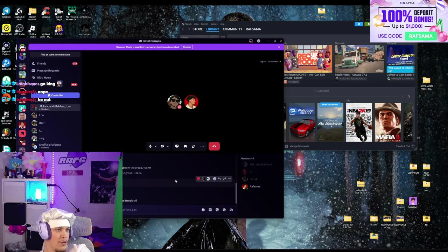Open the apps controller icon in message bar
The height and width of the screenshot is (252, 448).
[x=231, y=210]
